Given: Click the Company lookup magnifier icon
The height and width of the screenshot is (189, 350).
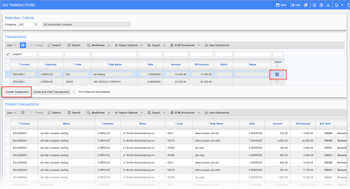Looking at the screenshot, I should tap(36, 24).
